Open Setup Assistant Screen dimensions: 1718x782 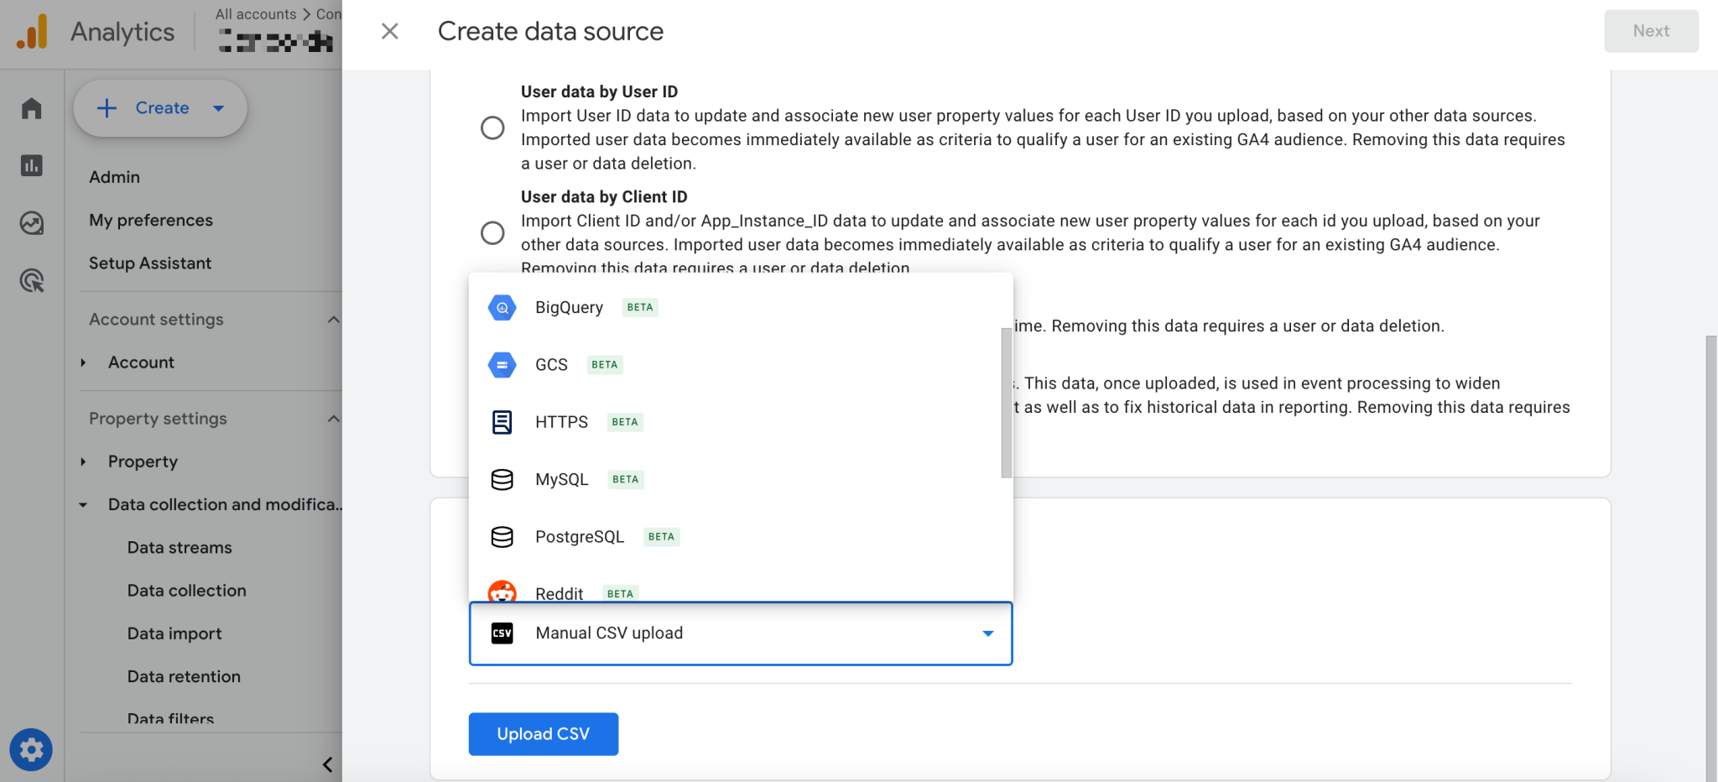click(150, 263)
